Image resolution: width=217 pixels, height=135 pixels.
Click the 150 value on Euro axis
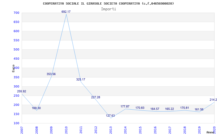point(16,114)
